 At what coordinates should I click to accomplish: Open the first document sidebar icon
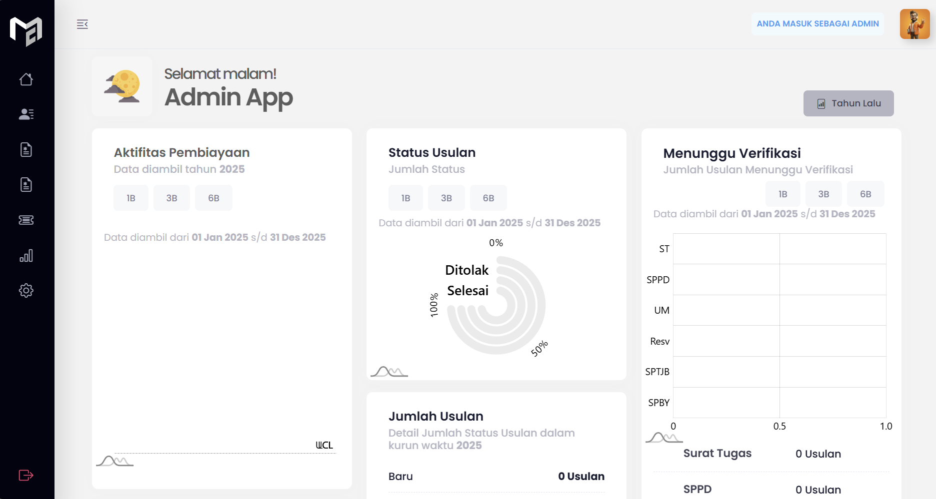click(x=26, y=150)
